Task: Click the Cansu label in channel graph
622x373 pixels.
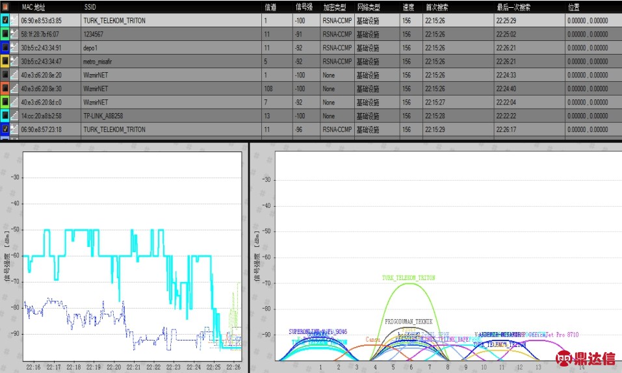Action: coord(373,340)
